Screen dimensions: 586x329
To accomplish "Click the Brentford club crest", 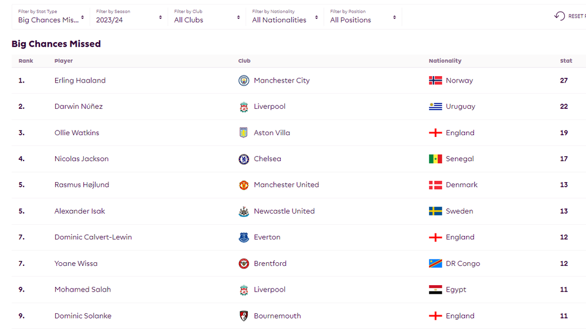I will (244, 263).
